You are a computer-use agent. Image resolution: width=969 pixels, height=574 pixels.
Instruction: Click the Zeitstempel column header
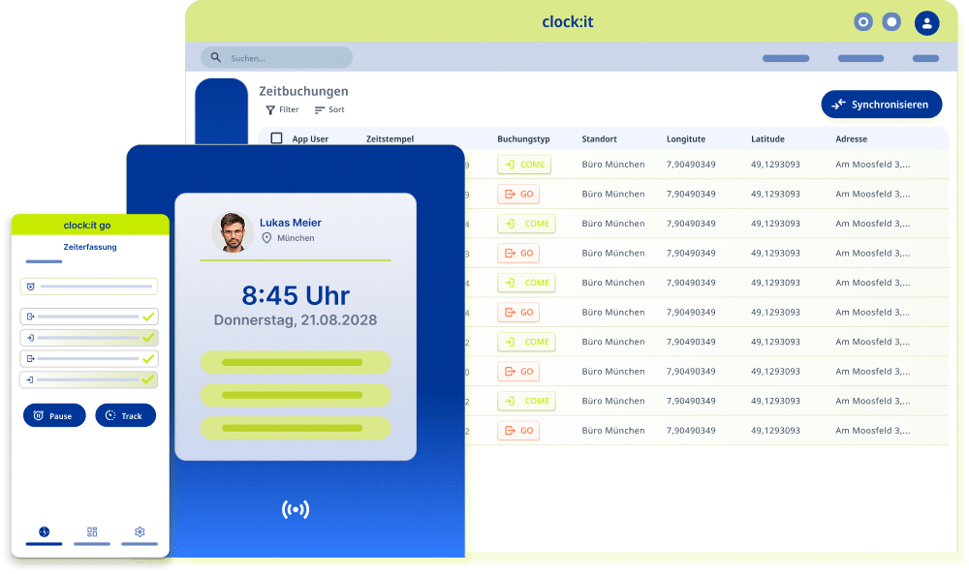[x=390, y=138]
